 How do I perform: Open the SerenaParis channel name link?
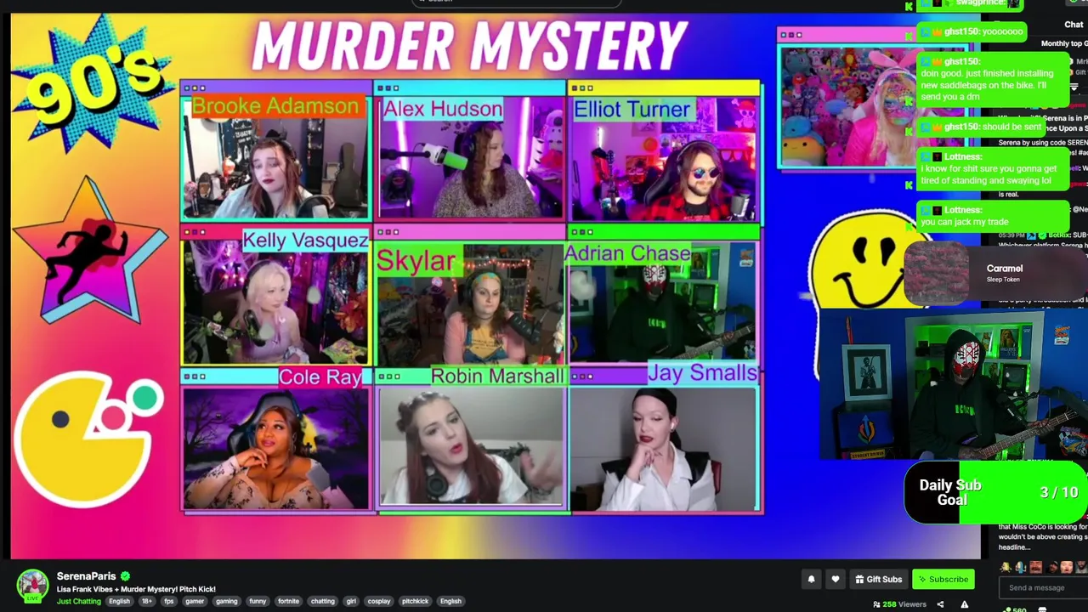click(x=86, y=576)
